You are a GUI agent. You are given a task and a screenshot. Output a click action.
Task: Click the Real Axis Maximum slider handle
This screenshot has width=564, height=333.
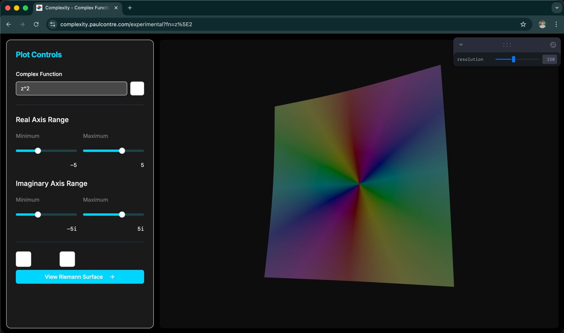[122, 151]
